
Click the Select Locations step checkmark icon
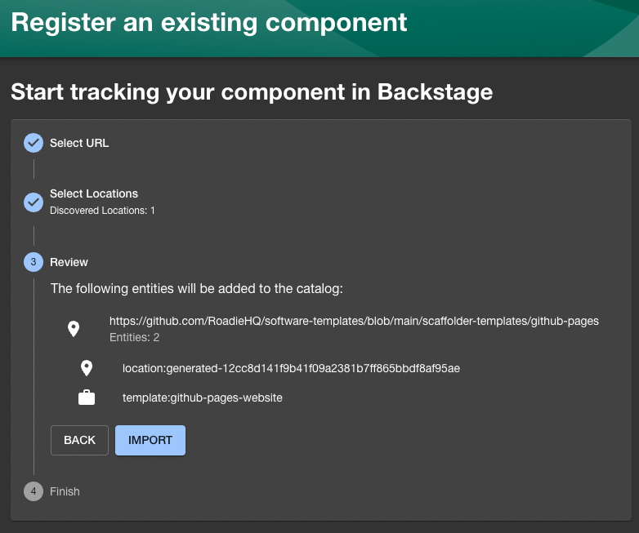tap(34, 202)
